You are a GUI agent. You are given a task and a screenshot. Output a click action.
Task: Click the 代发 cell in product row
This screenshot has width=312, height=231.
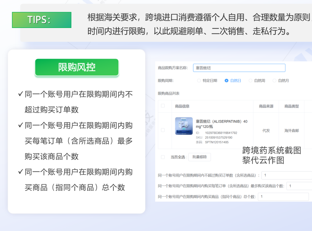266,130
